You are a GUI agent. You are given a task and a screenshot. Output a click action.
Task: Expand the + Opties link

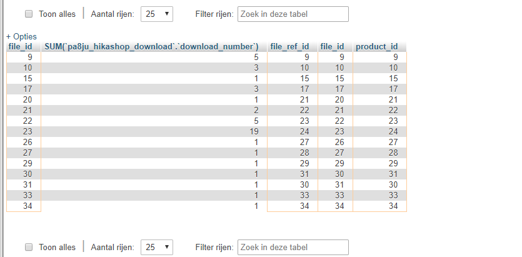pyautogui.click(x=21, y=37)
